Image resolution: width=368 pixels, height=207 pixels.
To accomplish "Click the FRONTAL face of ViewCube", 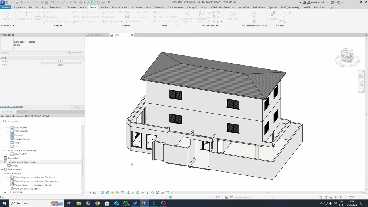I will (346, 57).
